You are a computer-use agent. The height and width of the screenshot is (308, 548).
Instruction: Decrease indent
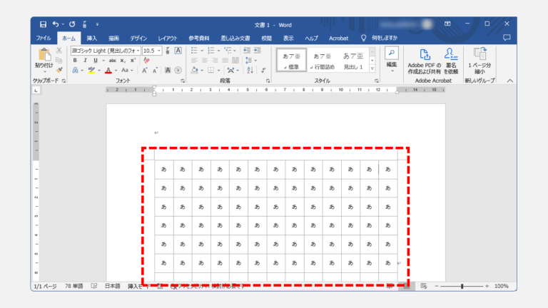(x=247, y=51)
